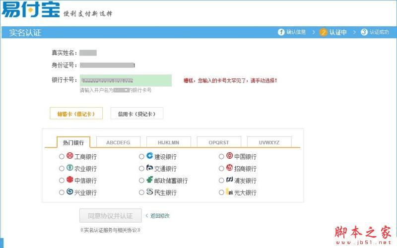Click the 银行卡号 input field
This screenshot has width=397, height=248.
[x=126, y=80]
